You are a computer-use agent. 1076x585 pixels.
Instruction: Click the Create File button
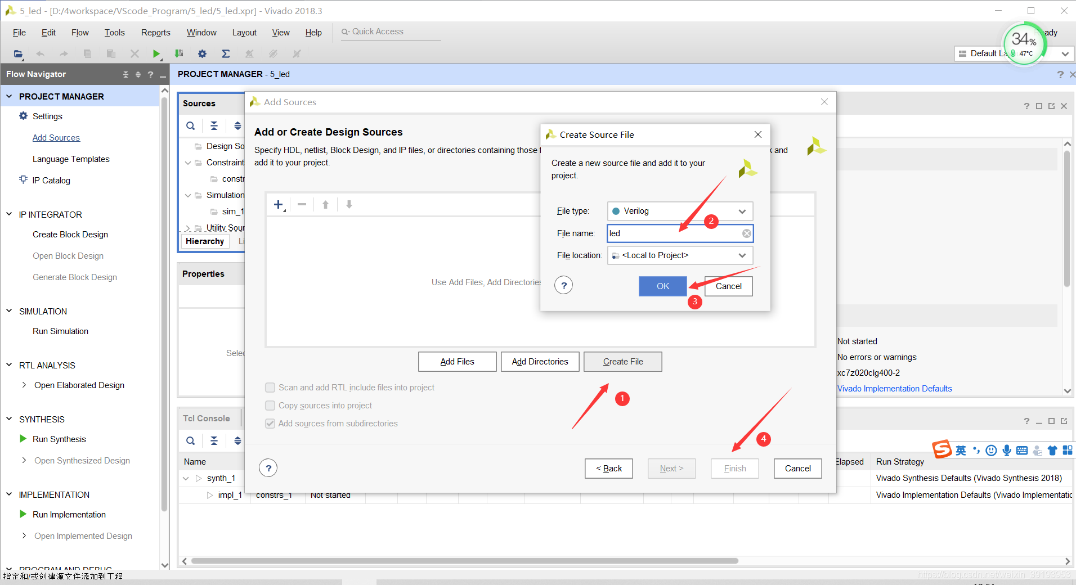tap(623, 362)
